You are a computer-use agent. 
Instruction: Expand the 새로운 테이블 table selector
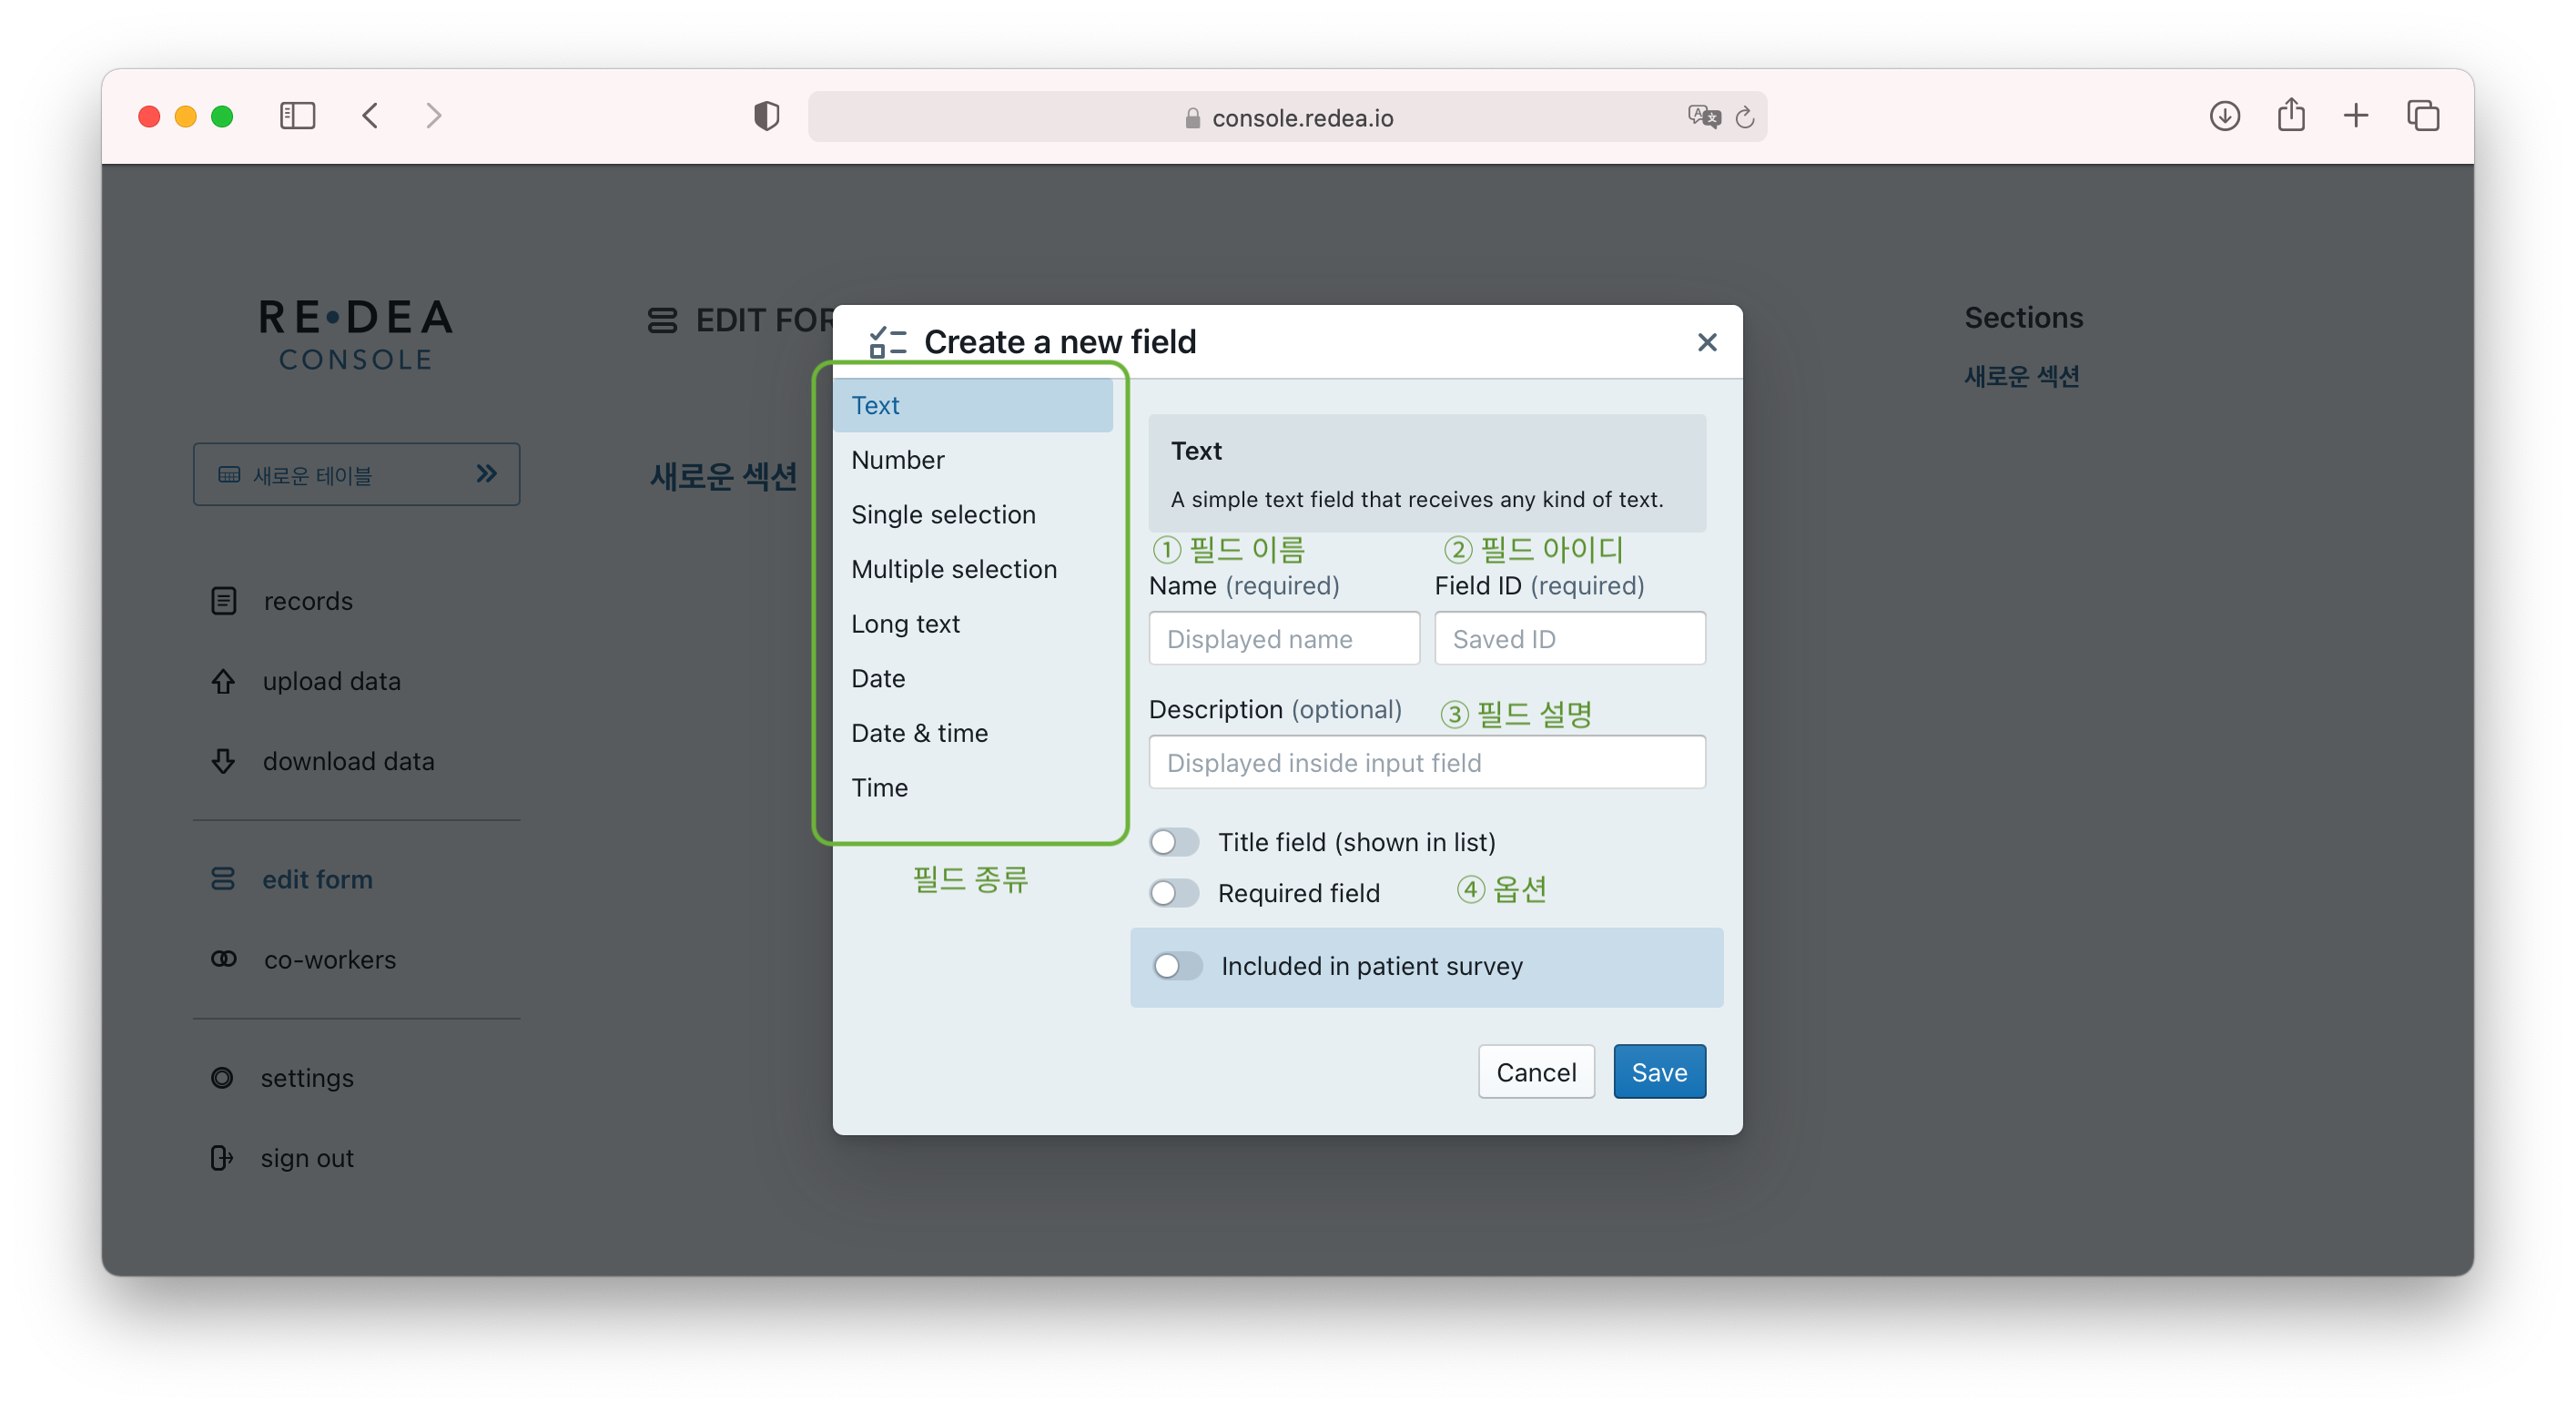pos(356,474)
